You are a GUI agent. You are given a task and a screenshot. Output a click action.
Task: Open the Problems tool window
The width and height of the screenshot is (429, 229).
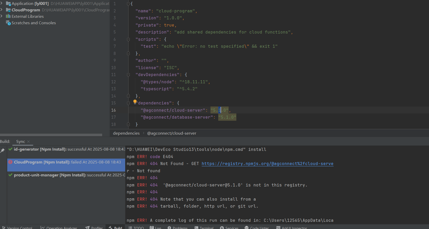177,228
